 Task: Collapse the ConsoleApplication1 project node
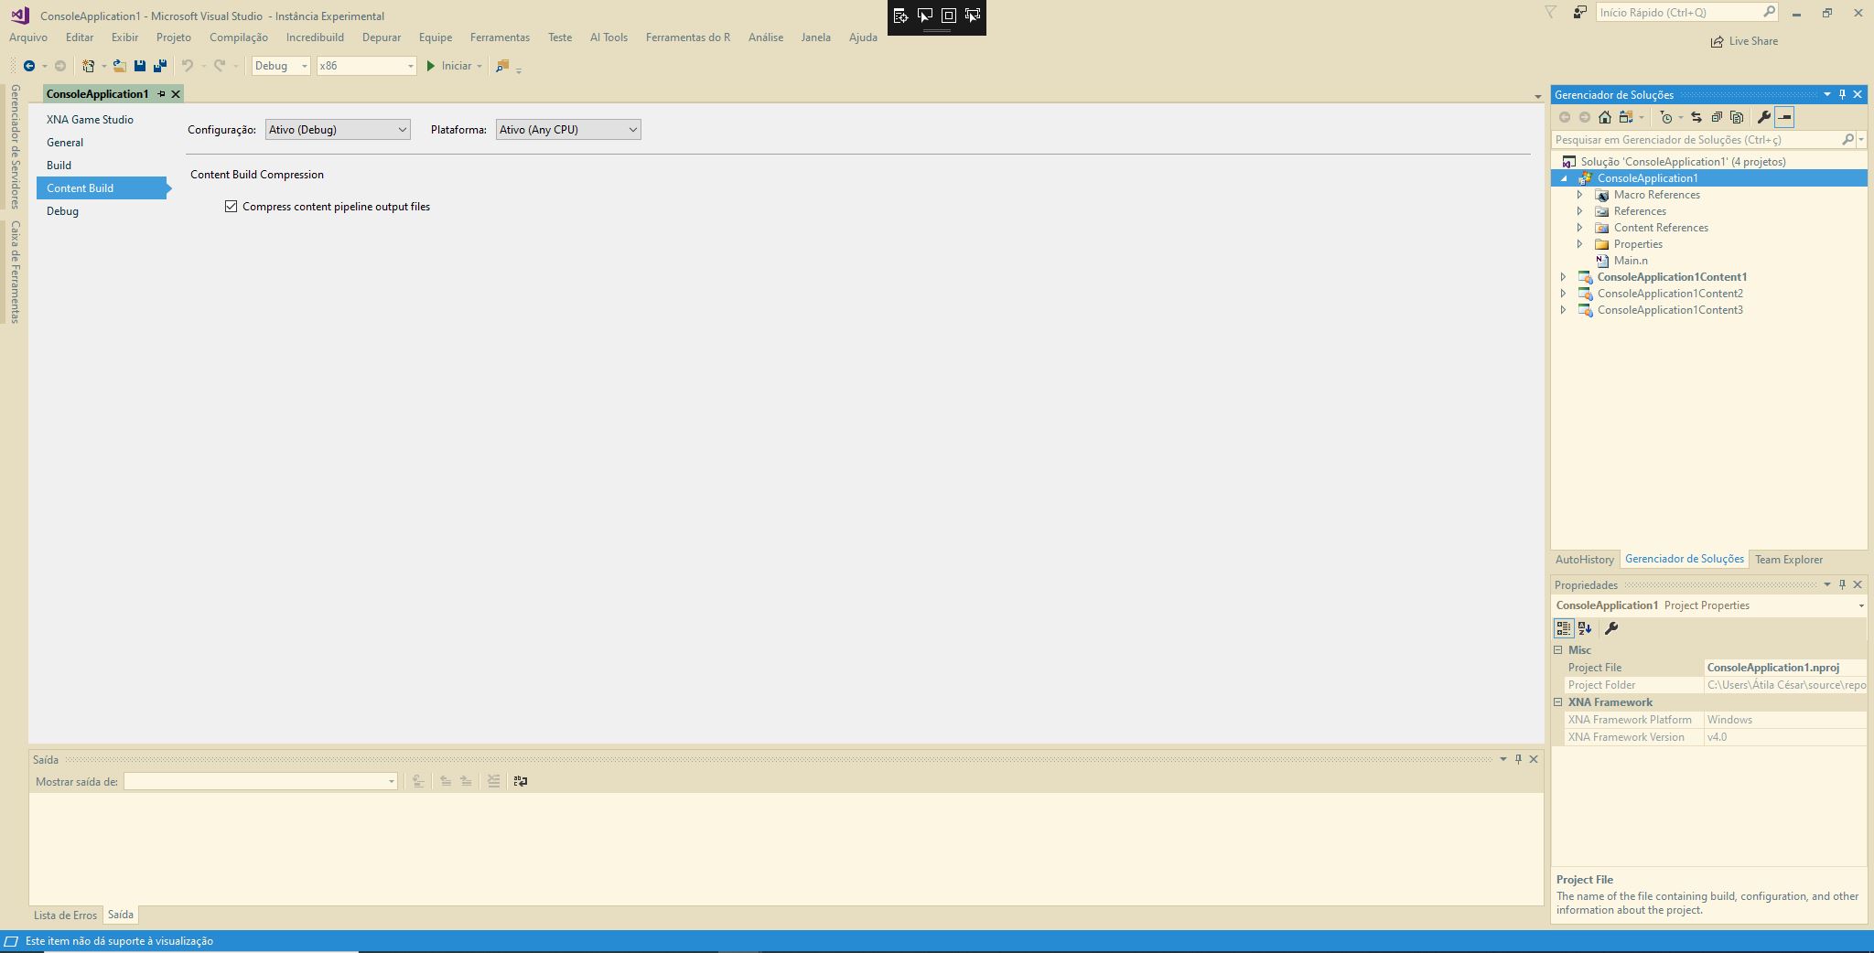[x=1567, y=177]
